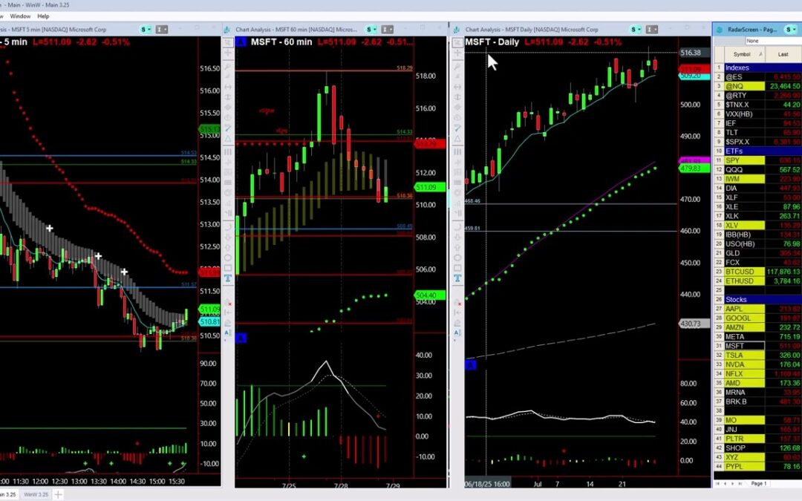Click the ETFs group header row
This screenshot has height=501, width=802.
click(763, 151)
